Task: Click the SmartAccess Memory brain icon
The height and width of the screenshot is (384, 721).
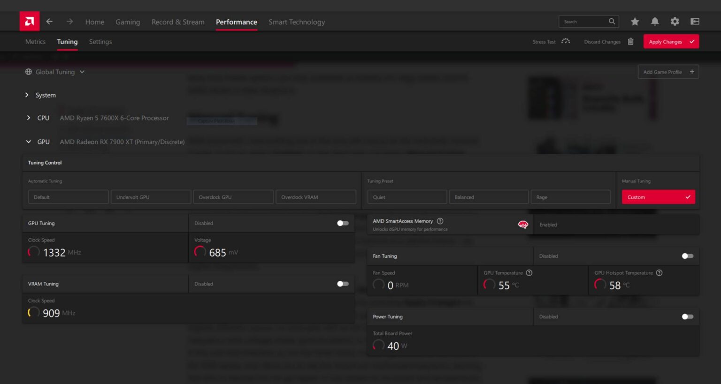Action: (523, 225)
